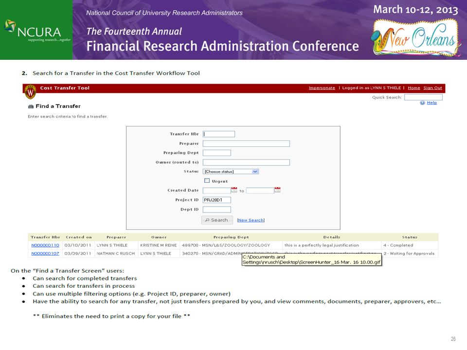Click the ScreenHunter file path tooltip
The height and width of the screenshot is (350, 467).
click(x=311, y=260)
